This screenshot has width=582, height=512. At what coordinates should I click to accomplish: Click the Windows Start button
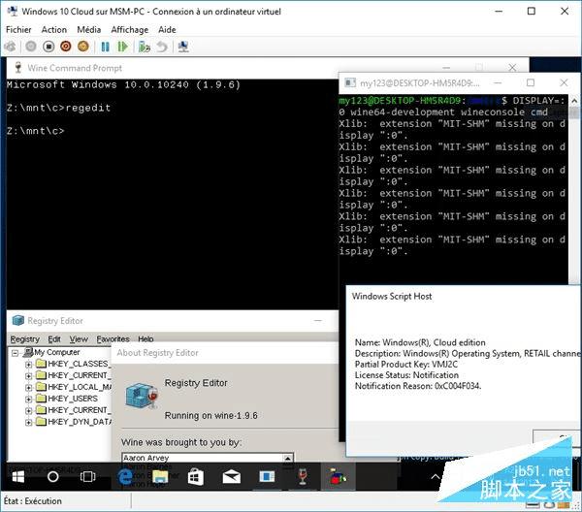(17, 476)
